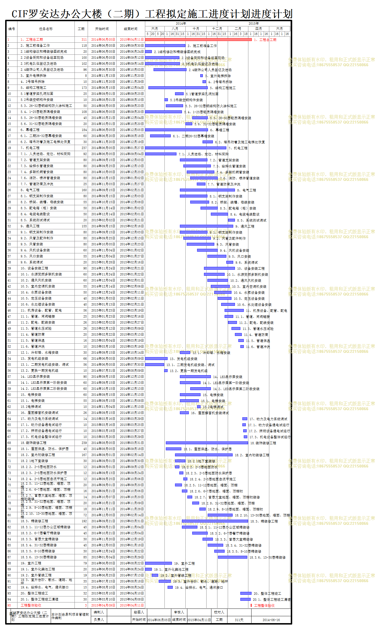375x632 pixels.
Task: Select the footer 绘图人 label
Action: [x=139, y=612]
